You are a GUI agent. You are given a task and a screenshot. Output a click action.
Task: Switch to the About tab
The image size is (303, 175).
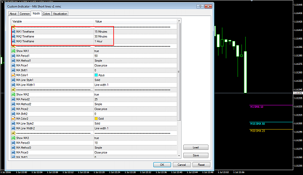click(13, 14)
